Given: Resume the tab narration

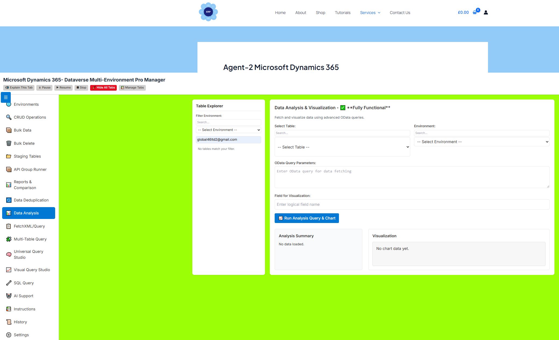Looking at the screenshot, I should coord(63,87).
